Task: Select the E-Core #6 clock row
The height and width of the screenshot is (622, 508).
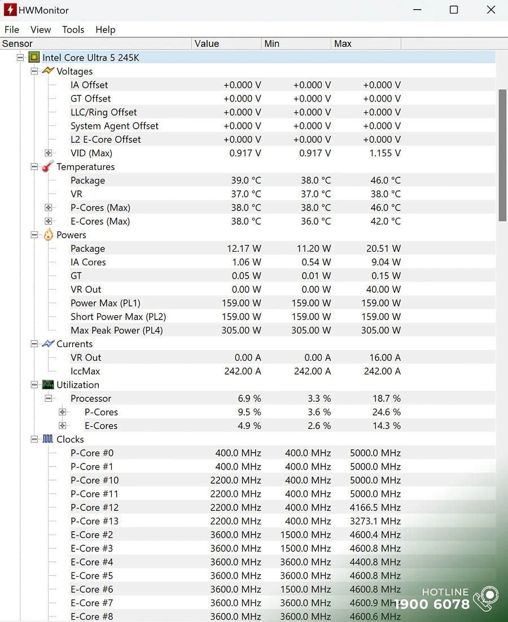Action: click(x=282, y=589)
